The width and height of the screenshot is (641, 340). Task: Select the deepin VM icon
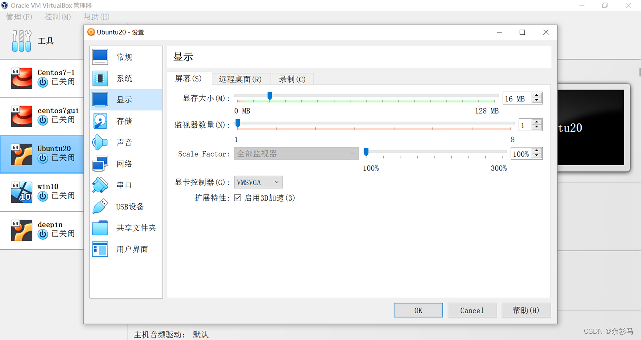coord(22,230)
